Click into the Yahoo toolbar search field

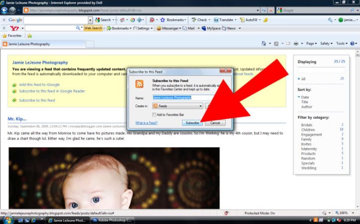tap(51, 28)
